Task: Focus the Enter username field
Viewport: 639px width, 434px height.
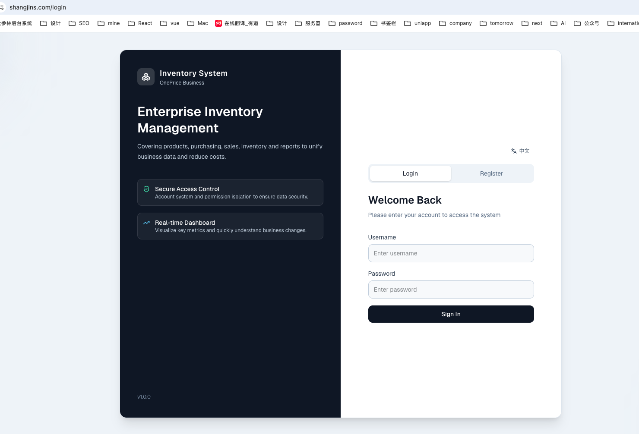Action: pyautogui.click(x=451, y=253)
